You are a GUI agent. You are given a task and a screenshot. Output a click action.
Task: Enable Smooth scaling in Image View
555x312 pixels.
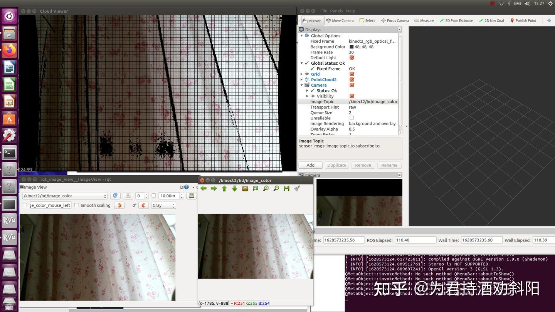76,205
